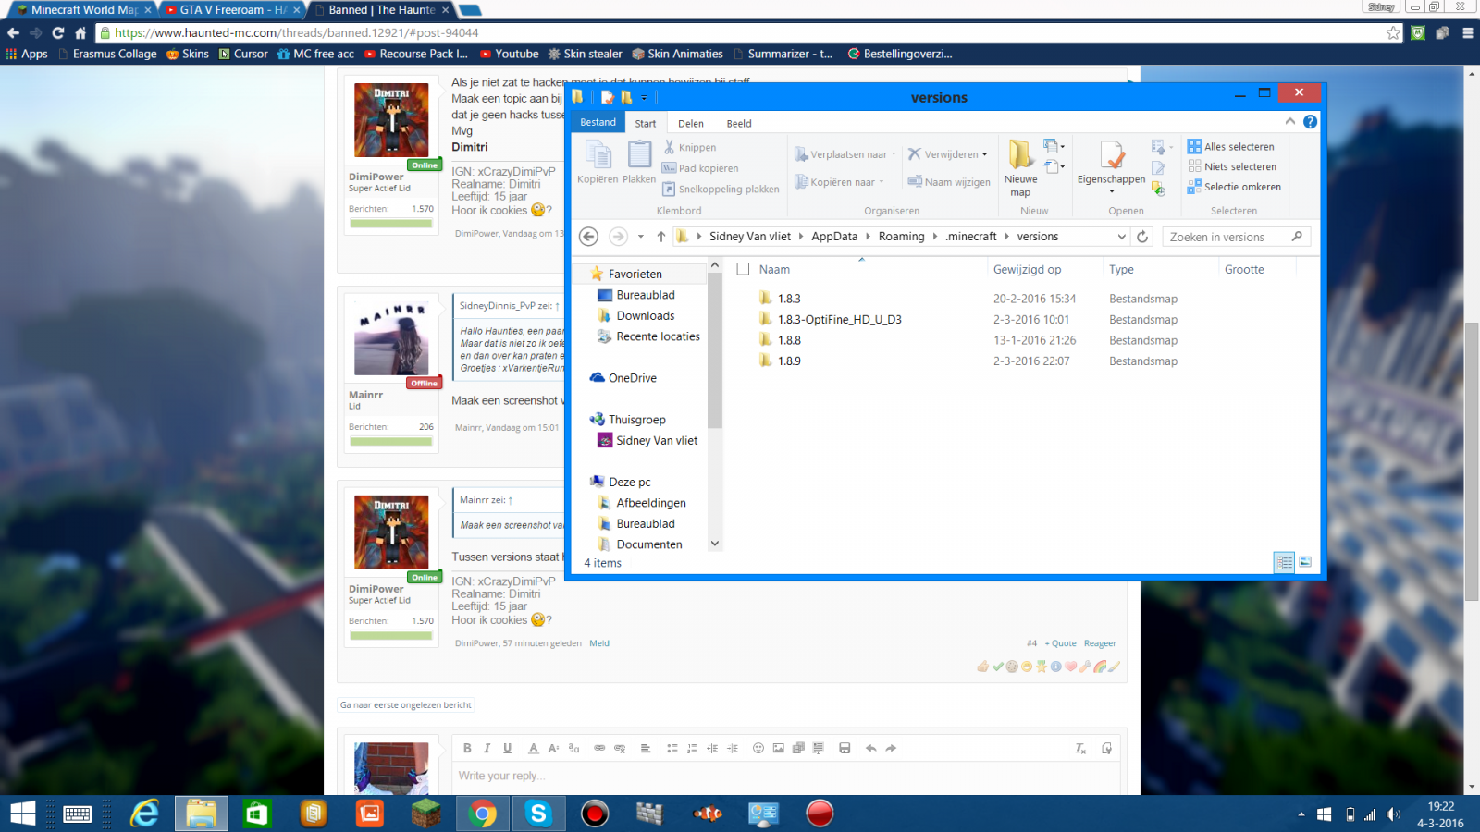The height and width of the screenshot is (832, 1480).
Task: Switch to the Start ribbon tab
Action: [x=646, y=123]
